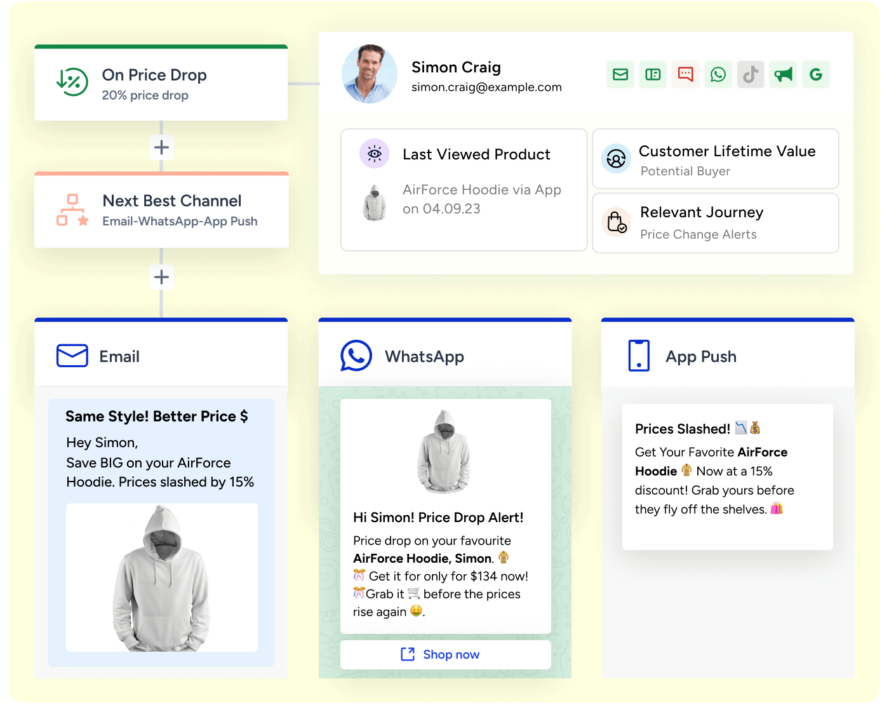This screenshot has height=712, width=889.
Task: Select the WhatsApp icon in the profile header
Action: (x=718, y=75)
